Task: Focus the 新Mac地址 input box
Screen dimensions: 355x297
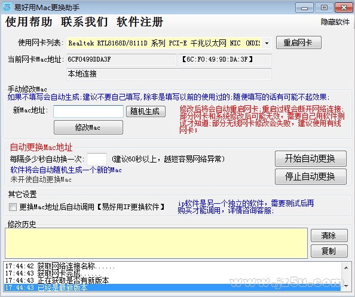Action: [x=88, y=111]
